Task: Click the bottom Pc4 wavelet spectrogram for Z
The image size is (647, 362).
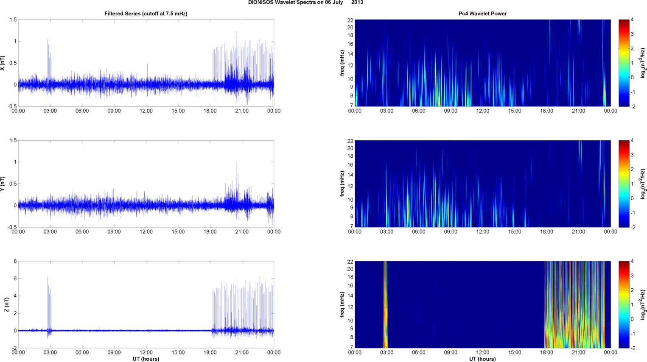Action: point(482,305)
